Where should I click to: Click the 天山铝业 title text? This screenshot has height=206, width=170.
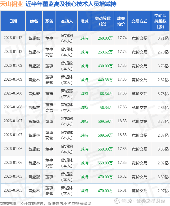point(11,4)
